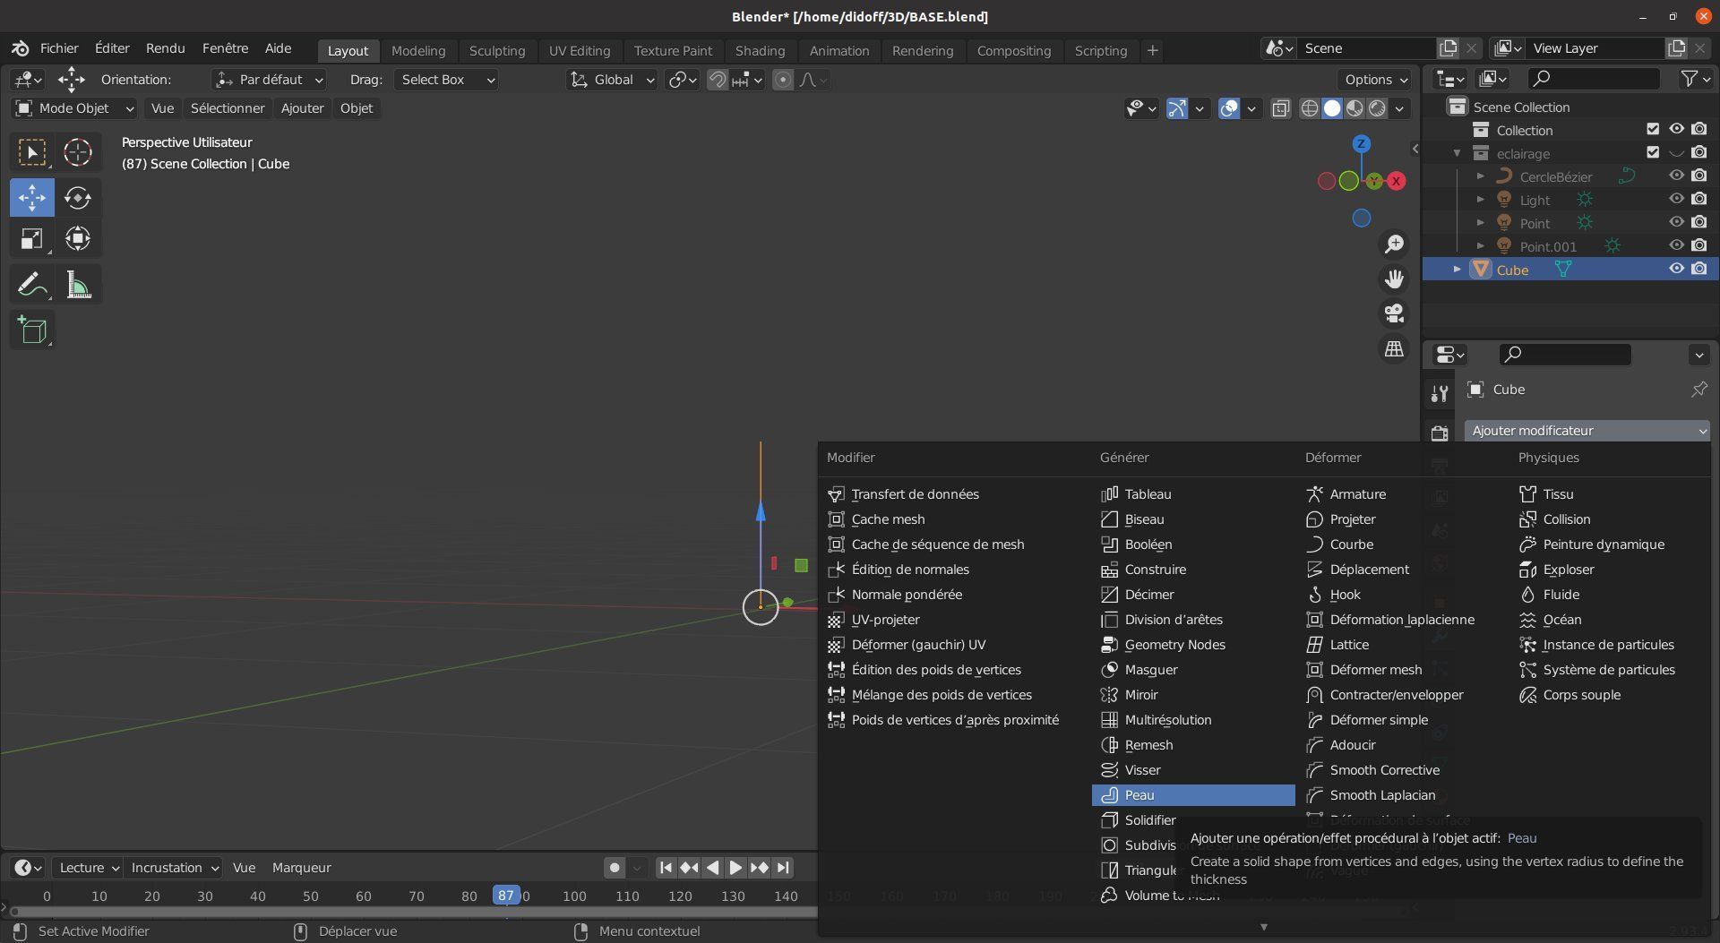Open the Drag Select Box dropdown
1720x943 pixels.
pos(445,80)
